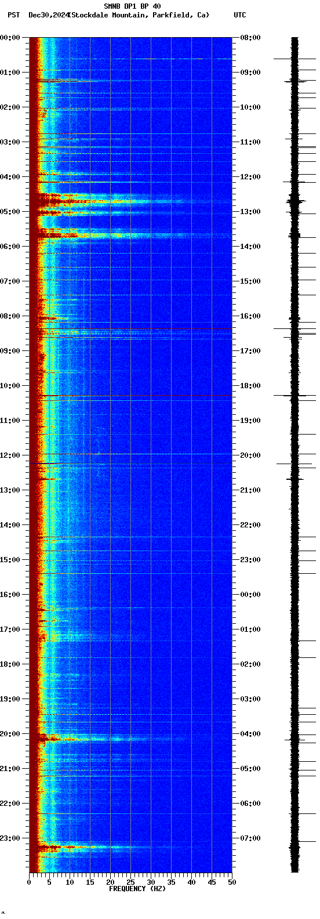The width and height of the screenshot is (320, 919).
Task: Click the location text 'Stockdale Mountain, Parkfield, Ca'
Action: pyautogui.click(x=139, y=15)
